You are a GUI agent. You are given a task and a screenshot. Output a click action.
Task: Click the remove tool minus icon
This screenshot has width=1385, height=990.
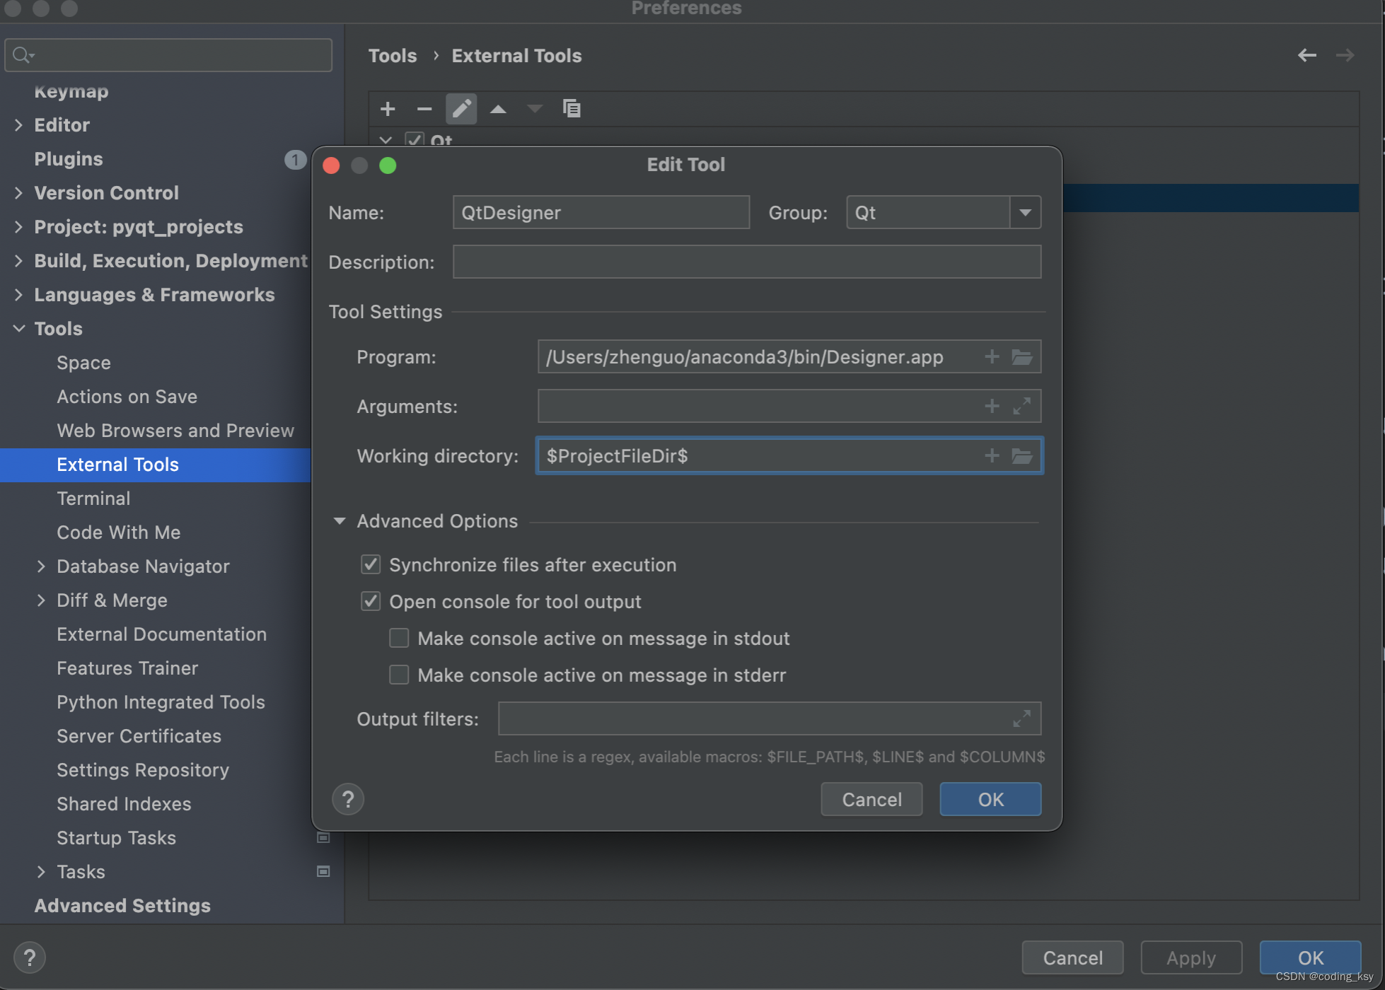pos(424,109)
